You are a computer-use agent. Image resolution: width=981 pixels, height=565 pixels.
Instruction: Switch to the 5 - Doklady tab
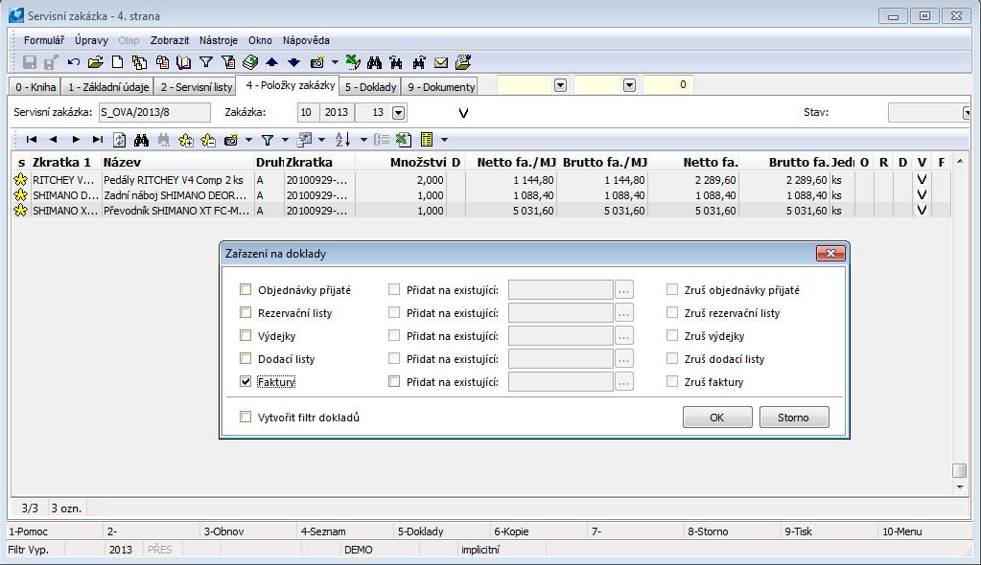click(x=370, y=87)
